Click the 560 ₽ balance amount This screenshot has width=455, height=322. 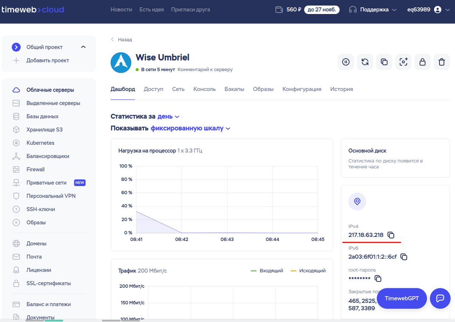(x=294, y=9)
